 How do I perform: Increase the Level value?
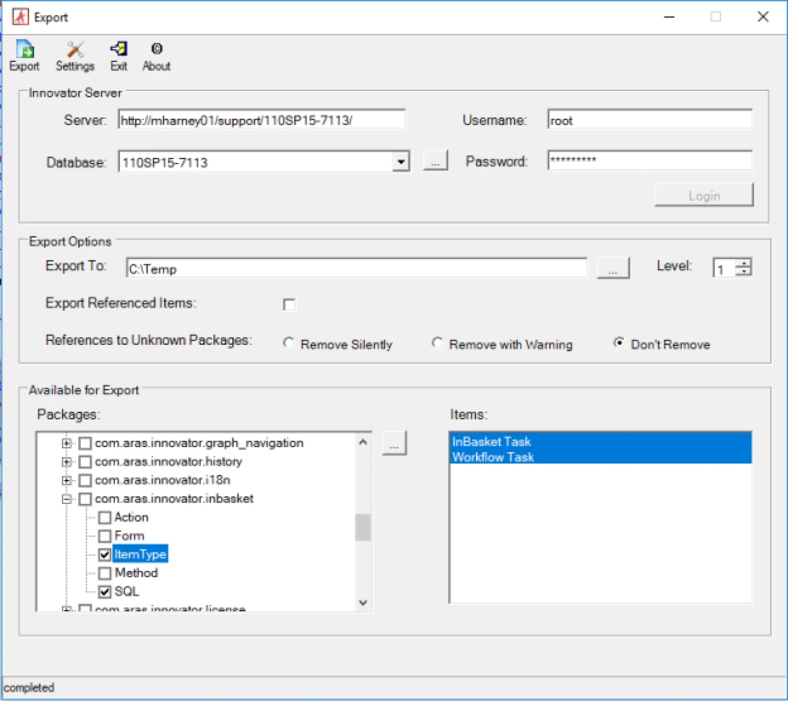[743, 263]
